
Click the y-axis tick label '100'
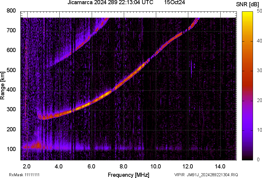coord(11,149)
